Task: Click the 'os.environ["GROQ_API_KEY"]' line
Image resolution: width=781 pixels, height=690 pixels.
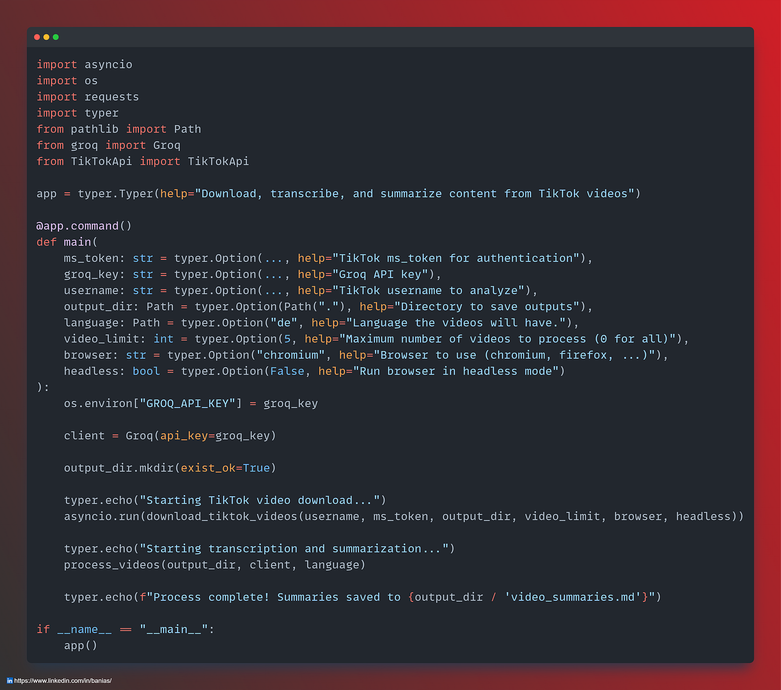Action: (191, 403)
